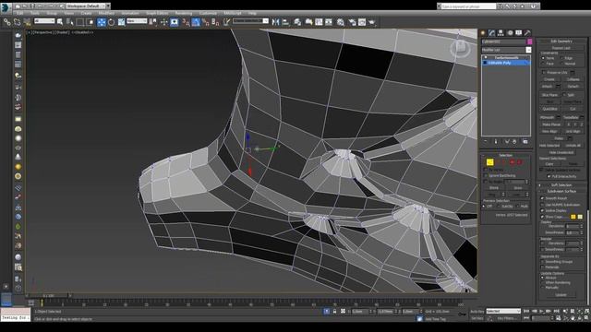
Task: Select the Vertex sub-object level icon
Action: (x=489, y=162)
